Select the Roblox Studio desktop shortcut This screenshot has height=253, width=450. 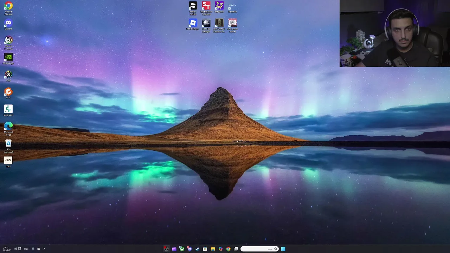193,8
